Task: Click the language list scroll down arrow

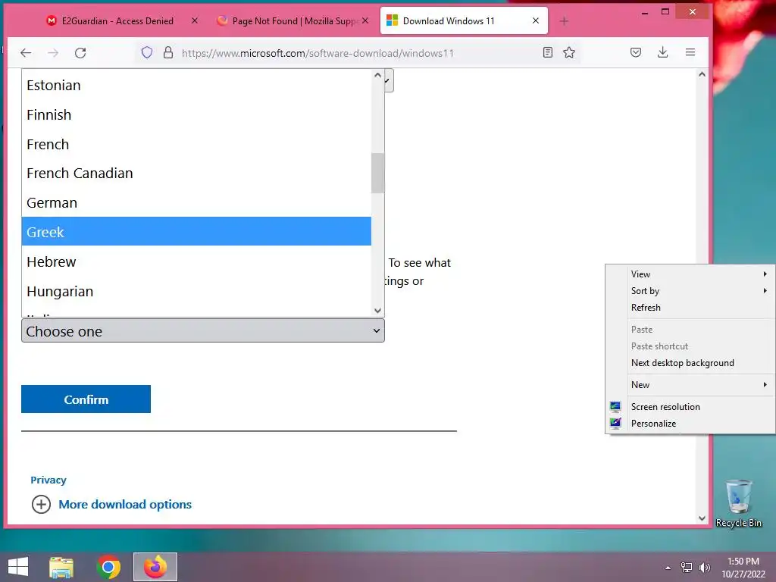Action: point(377,310)
